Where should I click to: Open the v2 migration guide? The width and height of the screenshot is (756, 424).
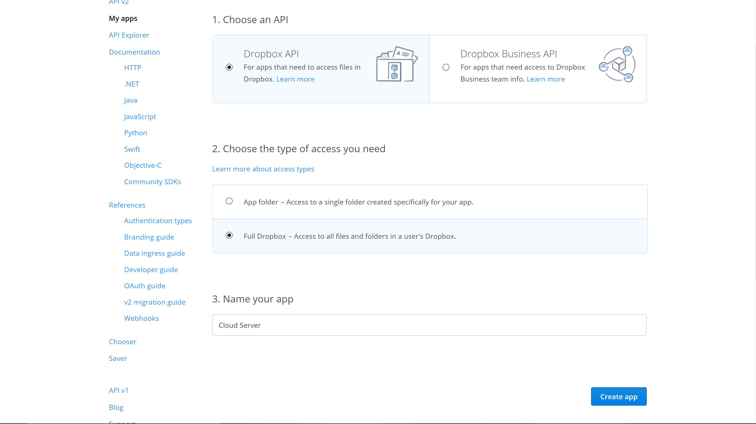(155, 302)
